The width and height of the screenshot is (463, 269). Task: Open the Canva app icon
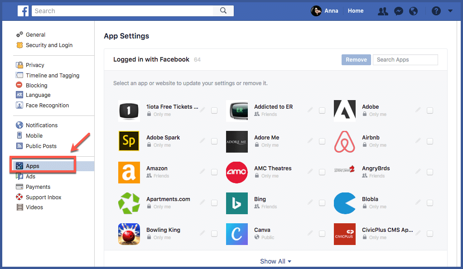tap(237, 234)
